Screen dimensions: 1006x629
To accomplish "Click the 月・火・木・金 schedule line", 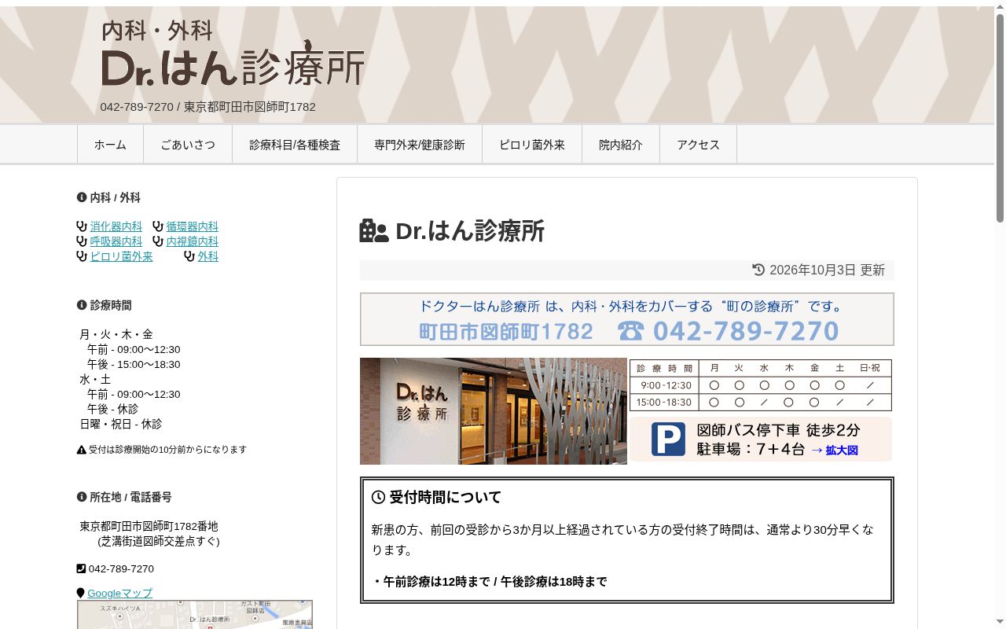I will point(116,334).
